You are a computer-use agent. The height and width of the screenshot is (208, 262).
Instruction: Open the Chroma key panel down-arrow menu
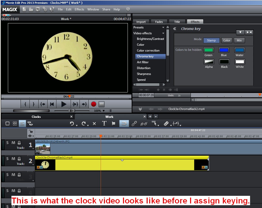240,32
